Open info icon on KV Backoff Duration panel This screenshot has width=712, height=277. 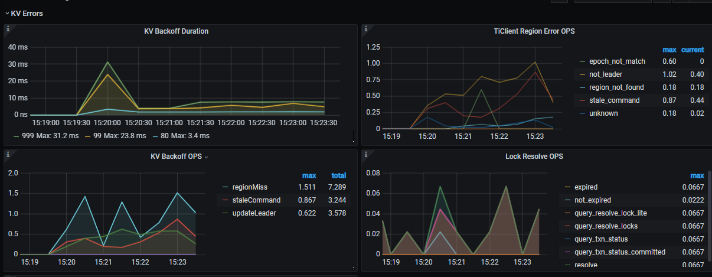[8, 29]
